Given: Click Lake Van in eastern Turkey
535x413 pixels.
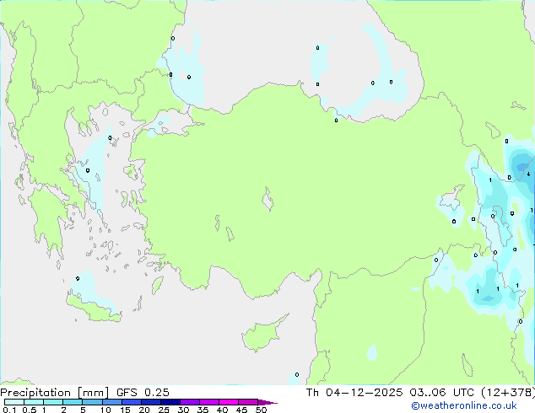Looking at the screenshot, I should [451, 201].
